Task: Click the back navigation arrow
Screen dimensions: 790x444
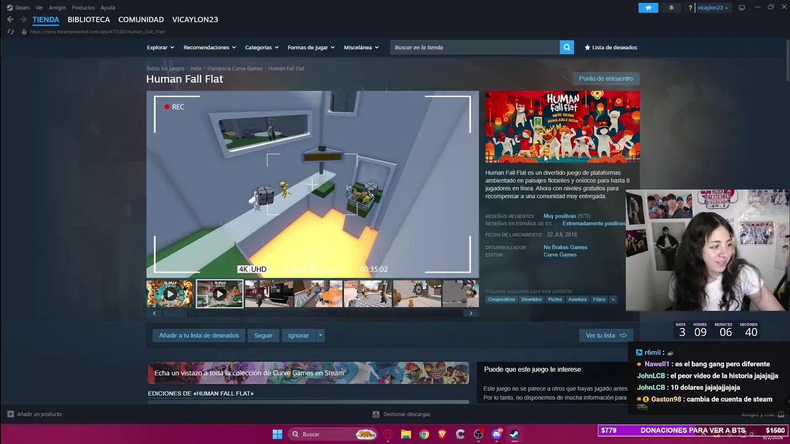Action: 10,19
